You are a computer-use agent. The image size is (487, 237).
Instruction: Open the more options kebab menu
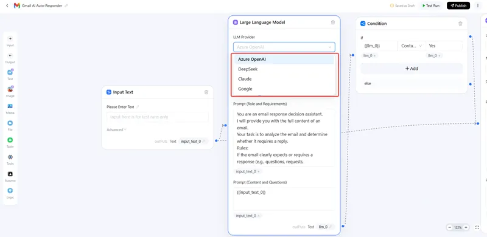coord(478,5)
